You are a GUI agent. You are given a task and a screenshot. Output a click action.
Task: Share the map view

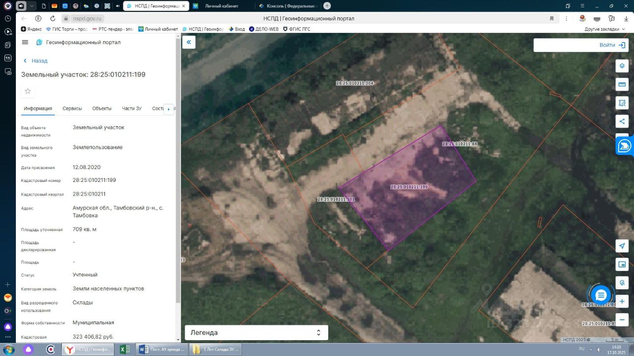622,121
